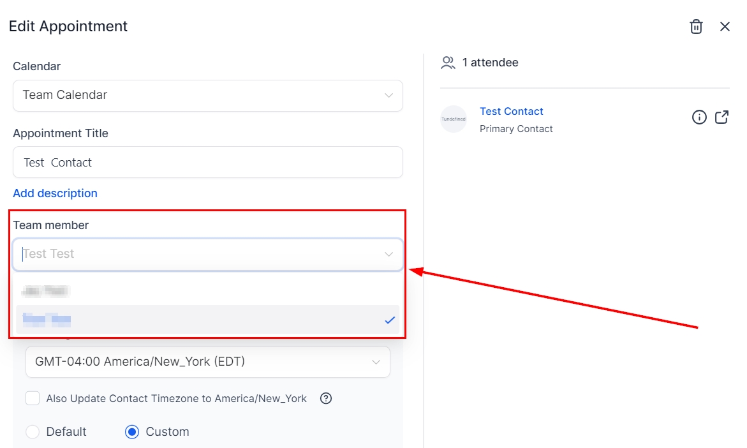Enable Also Update Contact Timezone checkbox
The height and width of the screenshot is (448, 747).
(x=33, y=398)
